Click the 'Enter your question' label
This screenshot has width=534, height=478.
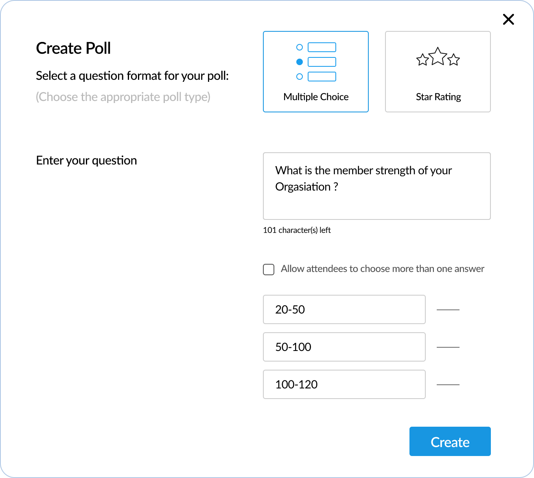pos(86,160)
